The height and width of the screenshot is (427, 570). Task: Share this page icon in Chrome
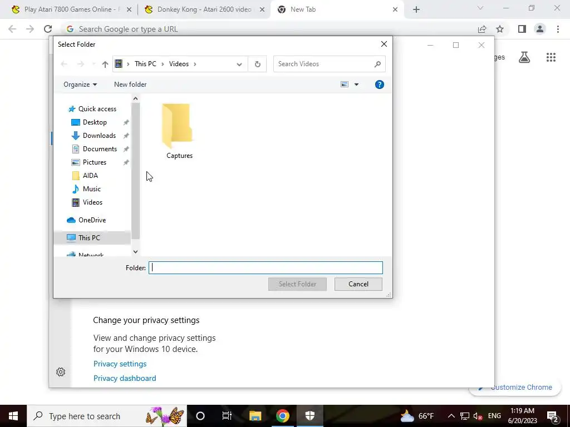click(x=482, y=29)
